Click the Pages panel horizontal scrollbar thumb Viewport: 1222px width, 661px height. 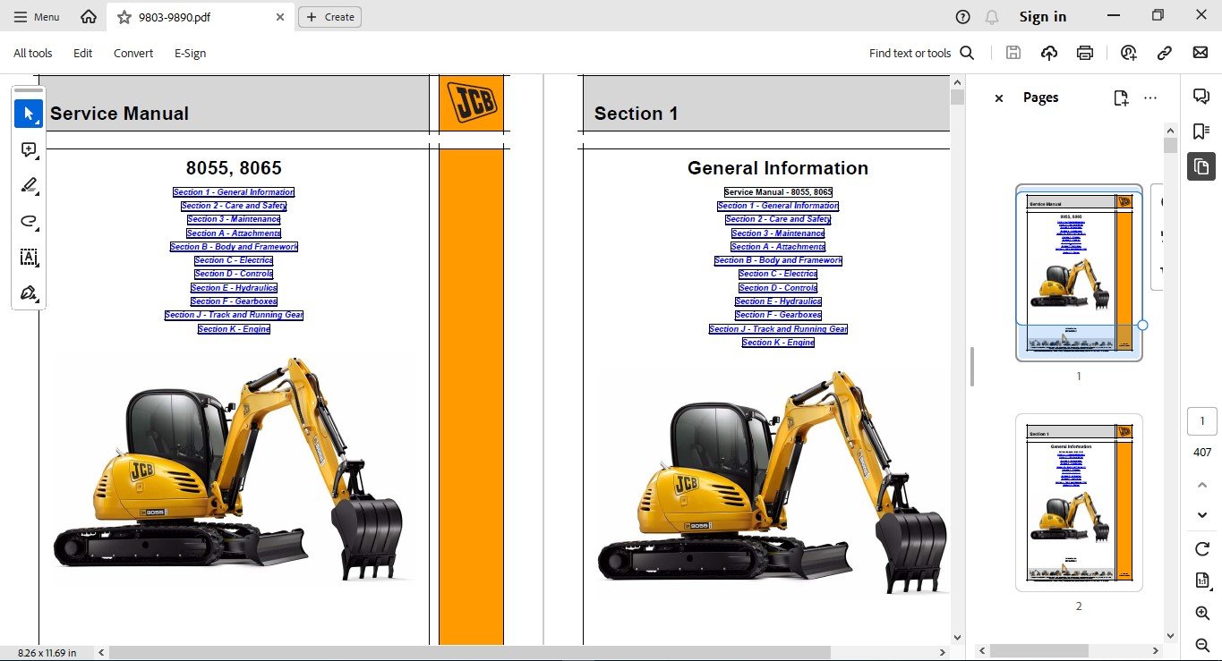tap(1039, 651)
